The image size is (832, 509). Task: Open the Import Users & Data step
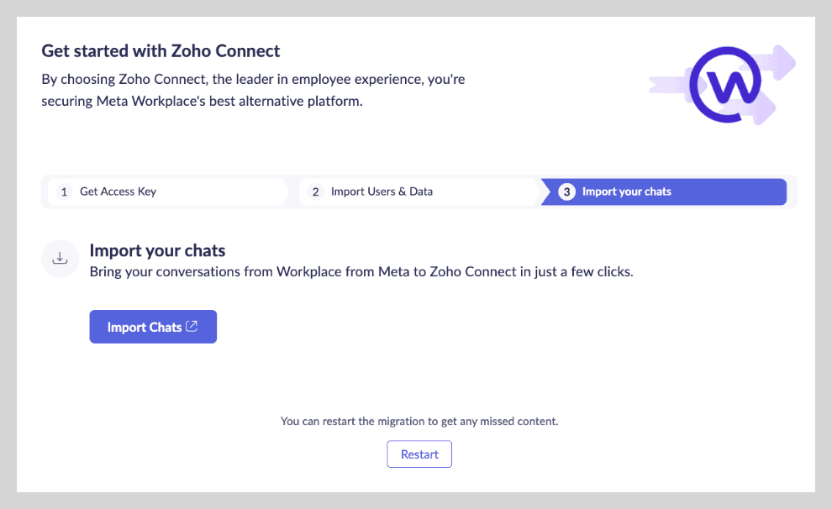[382, 192]
